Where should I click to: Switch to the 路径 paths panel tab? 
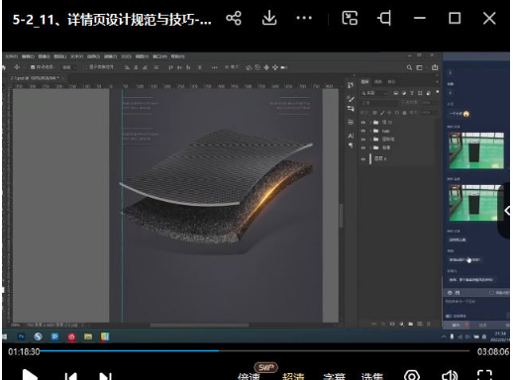pyautogui.click(x=391, y=81)
